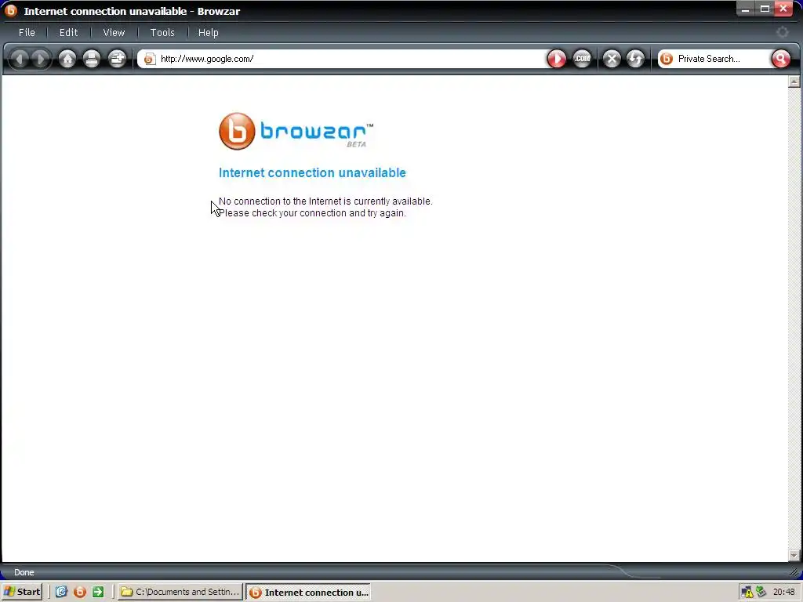
Task: Open the View menu
Action: pos(114,32)
